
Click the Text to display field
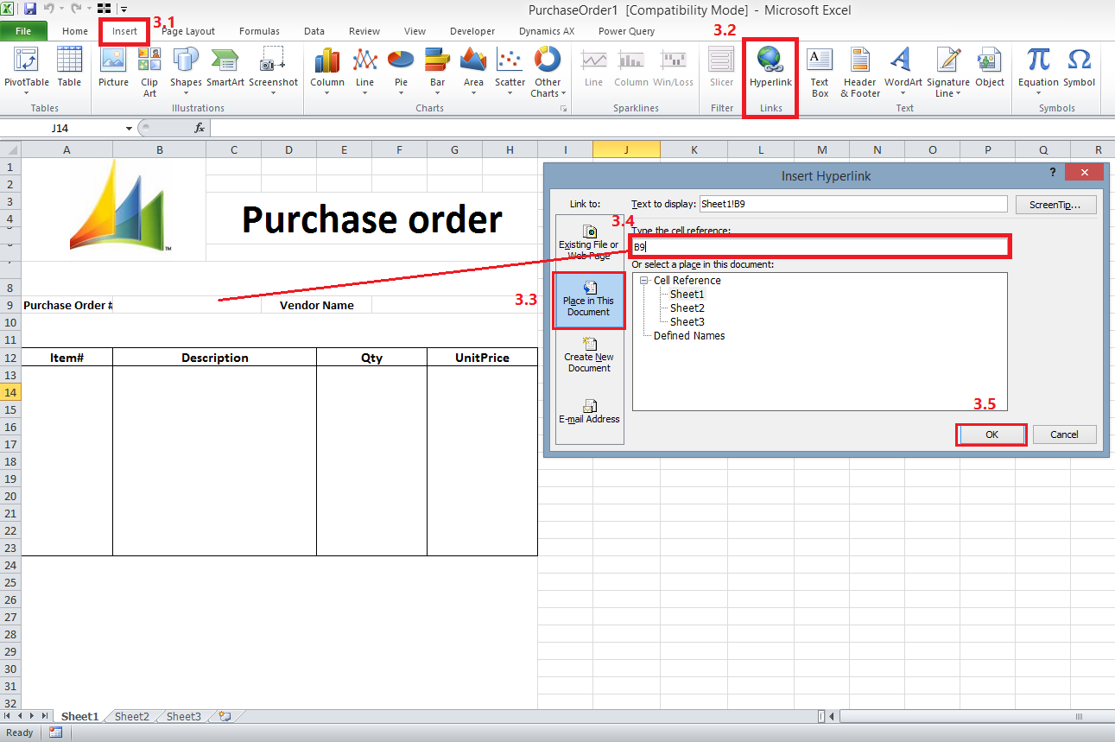(853, 205)
